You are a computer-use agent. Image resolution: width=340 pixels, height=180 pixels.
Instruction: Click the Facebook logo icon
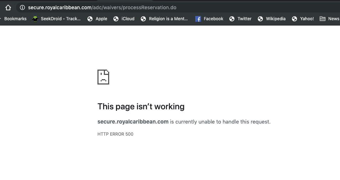click(198, 19)
